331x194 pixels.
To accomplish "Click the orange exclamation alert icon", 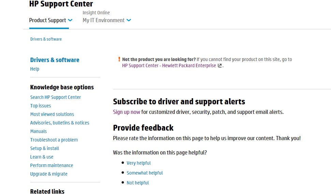I will [119, 59].
